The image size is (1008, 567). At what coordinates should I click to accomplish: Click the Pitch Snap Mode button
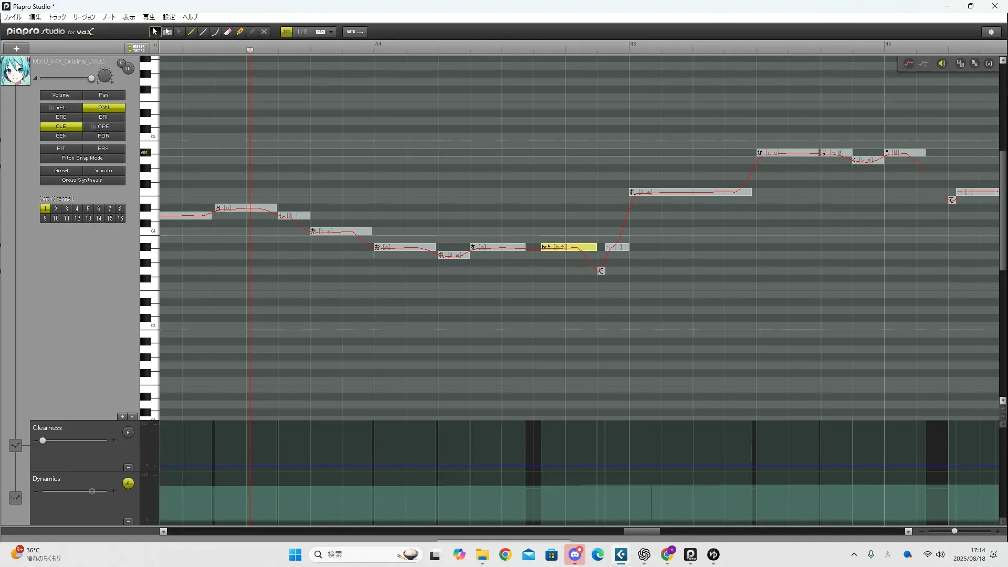(x=82, y=158)
